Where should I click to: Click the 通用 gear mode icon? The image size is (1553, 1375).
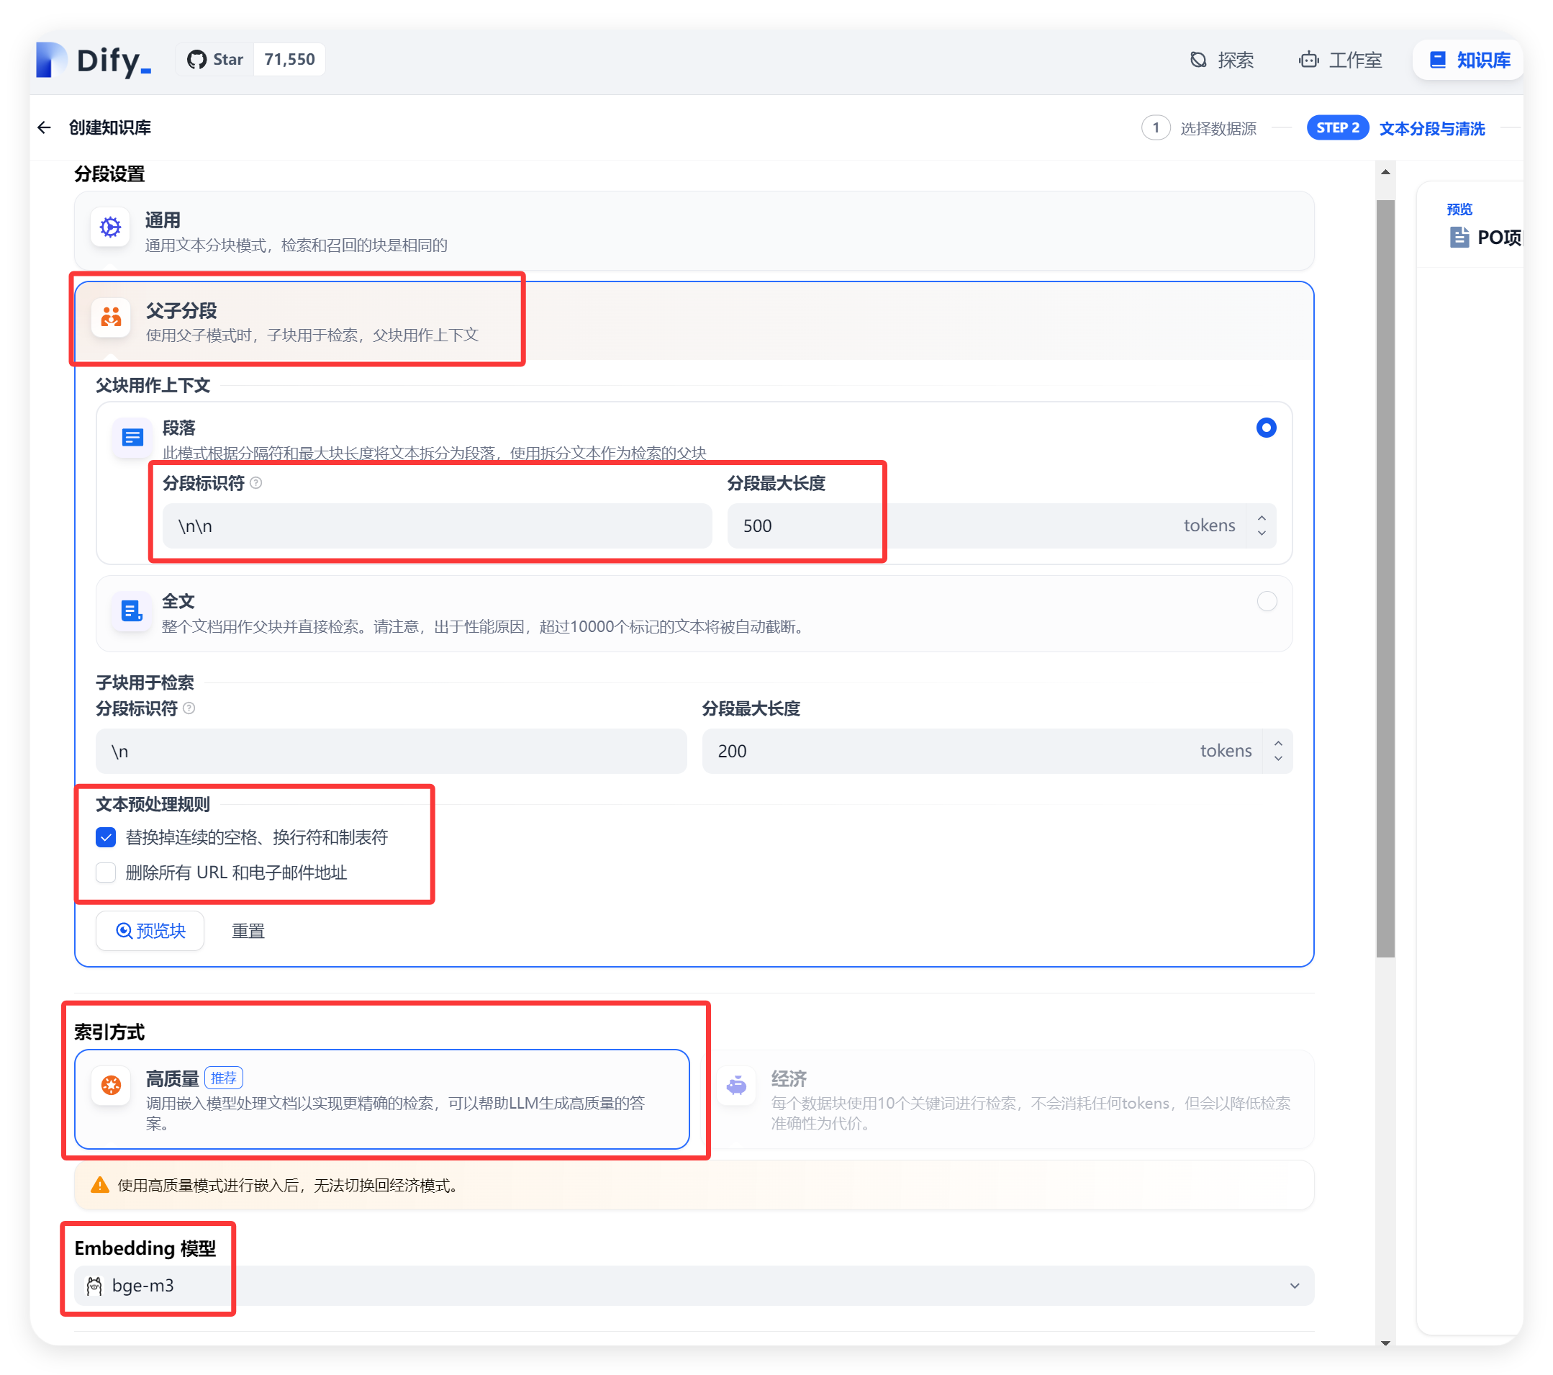[111, 227]
